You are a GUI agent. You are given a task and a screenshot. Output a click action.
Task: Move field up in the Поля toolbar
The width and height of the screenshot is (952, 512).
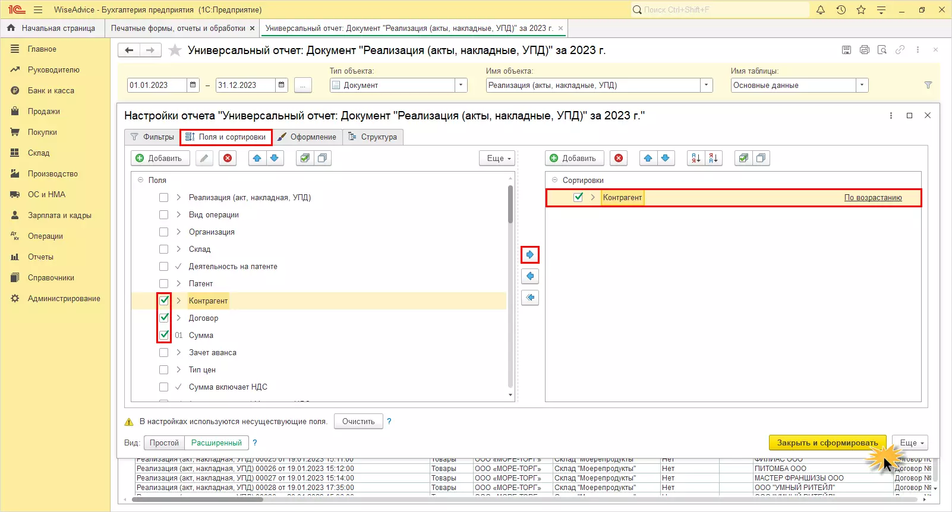(257, 158)
